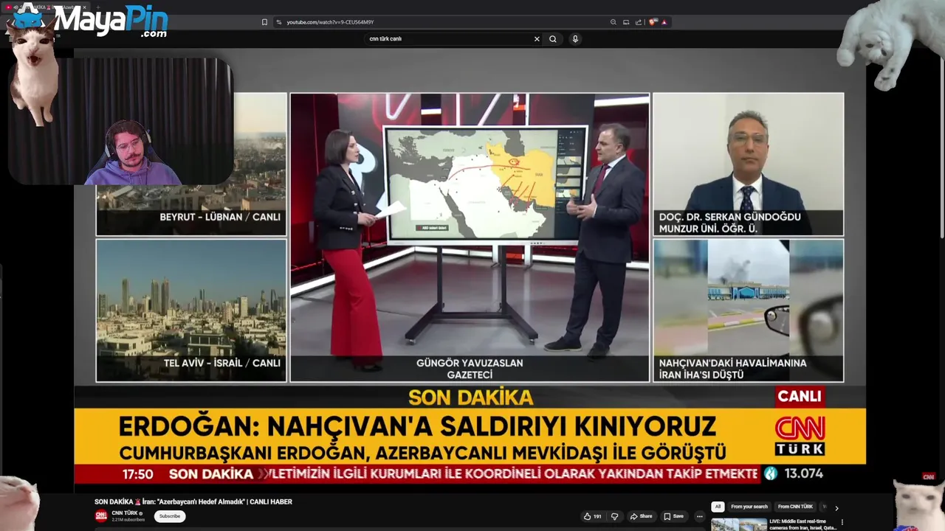Subscribe to the CNN TÜRK channel
Viewport: 945px width, 531px height.
coord(170,516)
